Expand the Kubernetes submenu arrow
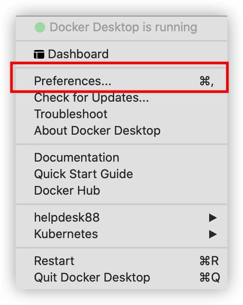This screenshot has width=243, height=305. point(213,234)
